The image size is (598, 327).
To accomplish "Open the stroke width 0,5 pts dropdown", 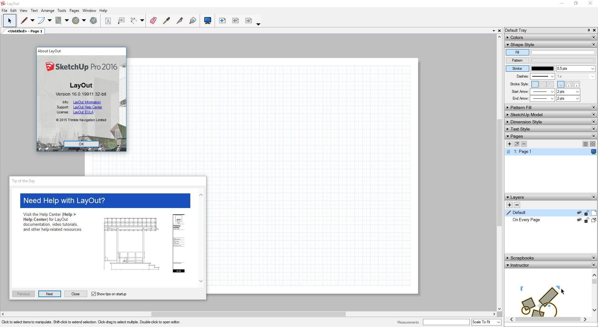I will pos(592,69).
